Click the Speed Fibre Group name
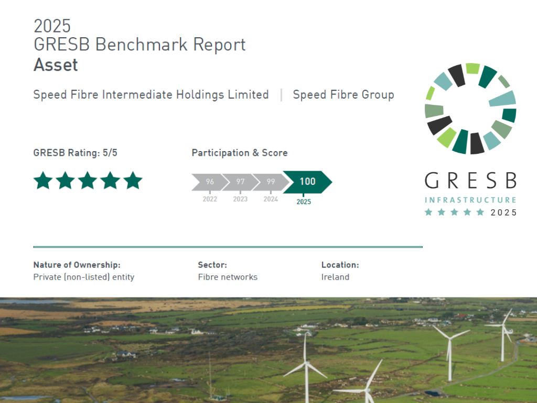The height and width of the screenshot is (403, 537). (x=343, y=95)
